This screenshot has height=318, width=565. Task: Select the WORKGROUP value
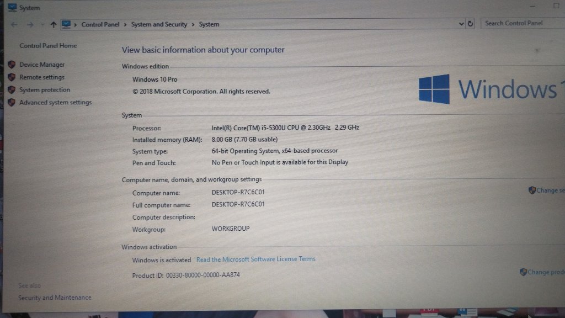coord(231,229)
